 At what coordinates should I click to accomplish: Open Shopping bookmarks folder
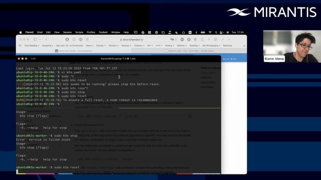(x=48, y=45)
